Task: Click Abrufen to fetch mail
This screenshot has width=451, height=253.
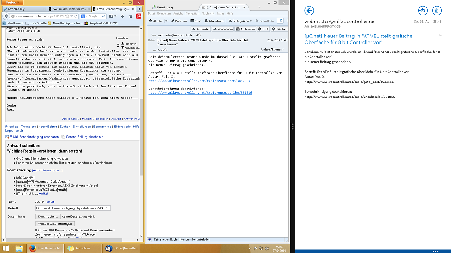Action: click(156, 21)
